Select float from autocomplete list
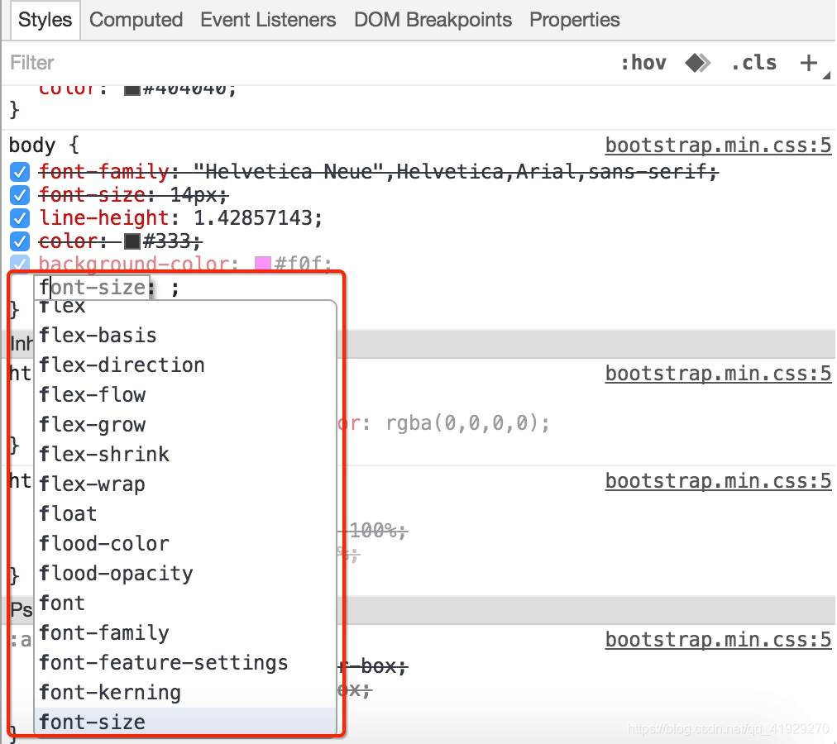Screen dimensions: 837x744 pos(185,514)
